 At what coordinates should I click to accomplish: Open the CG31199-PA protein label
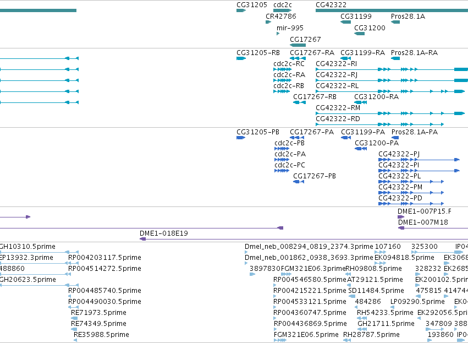[363, 132]
